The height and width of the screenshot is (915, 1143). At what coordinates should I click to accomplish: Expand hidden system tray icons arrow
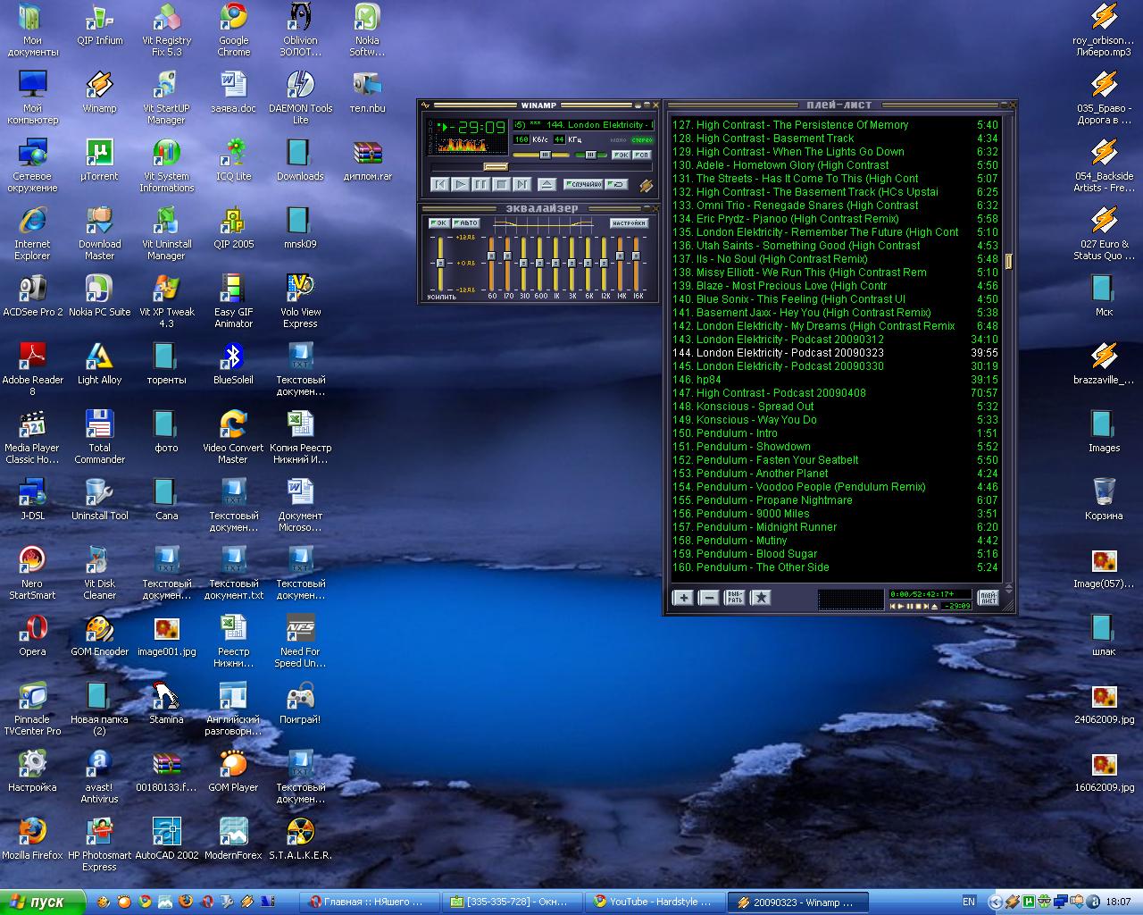click(x=996, y=902)
